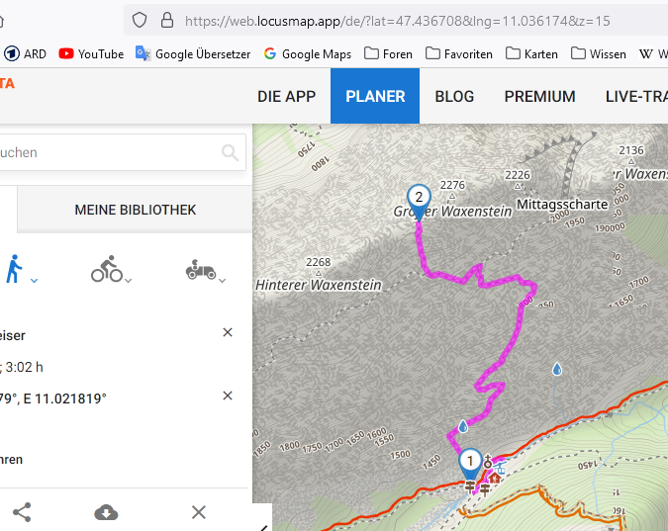The width and height of the screenshot is (668, 531).
Task: Select the cycling routing profile icon
Action: point(106,269)
